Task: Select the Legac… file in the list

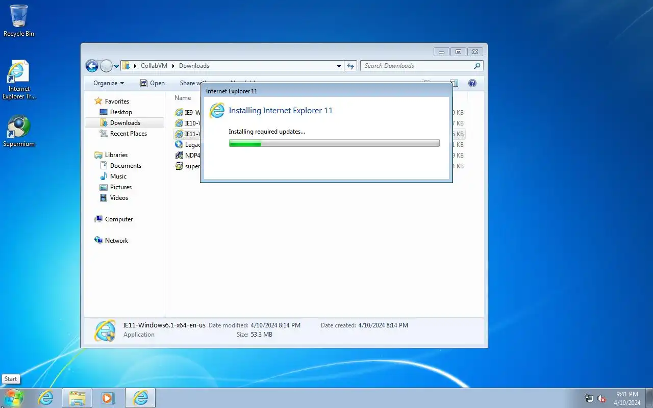Action: pos(187,144)
